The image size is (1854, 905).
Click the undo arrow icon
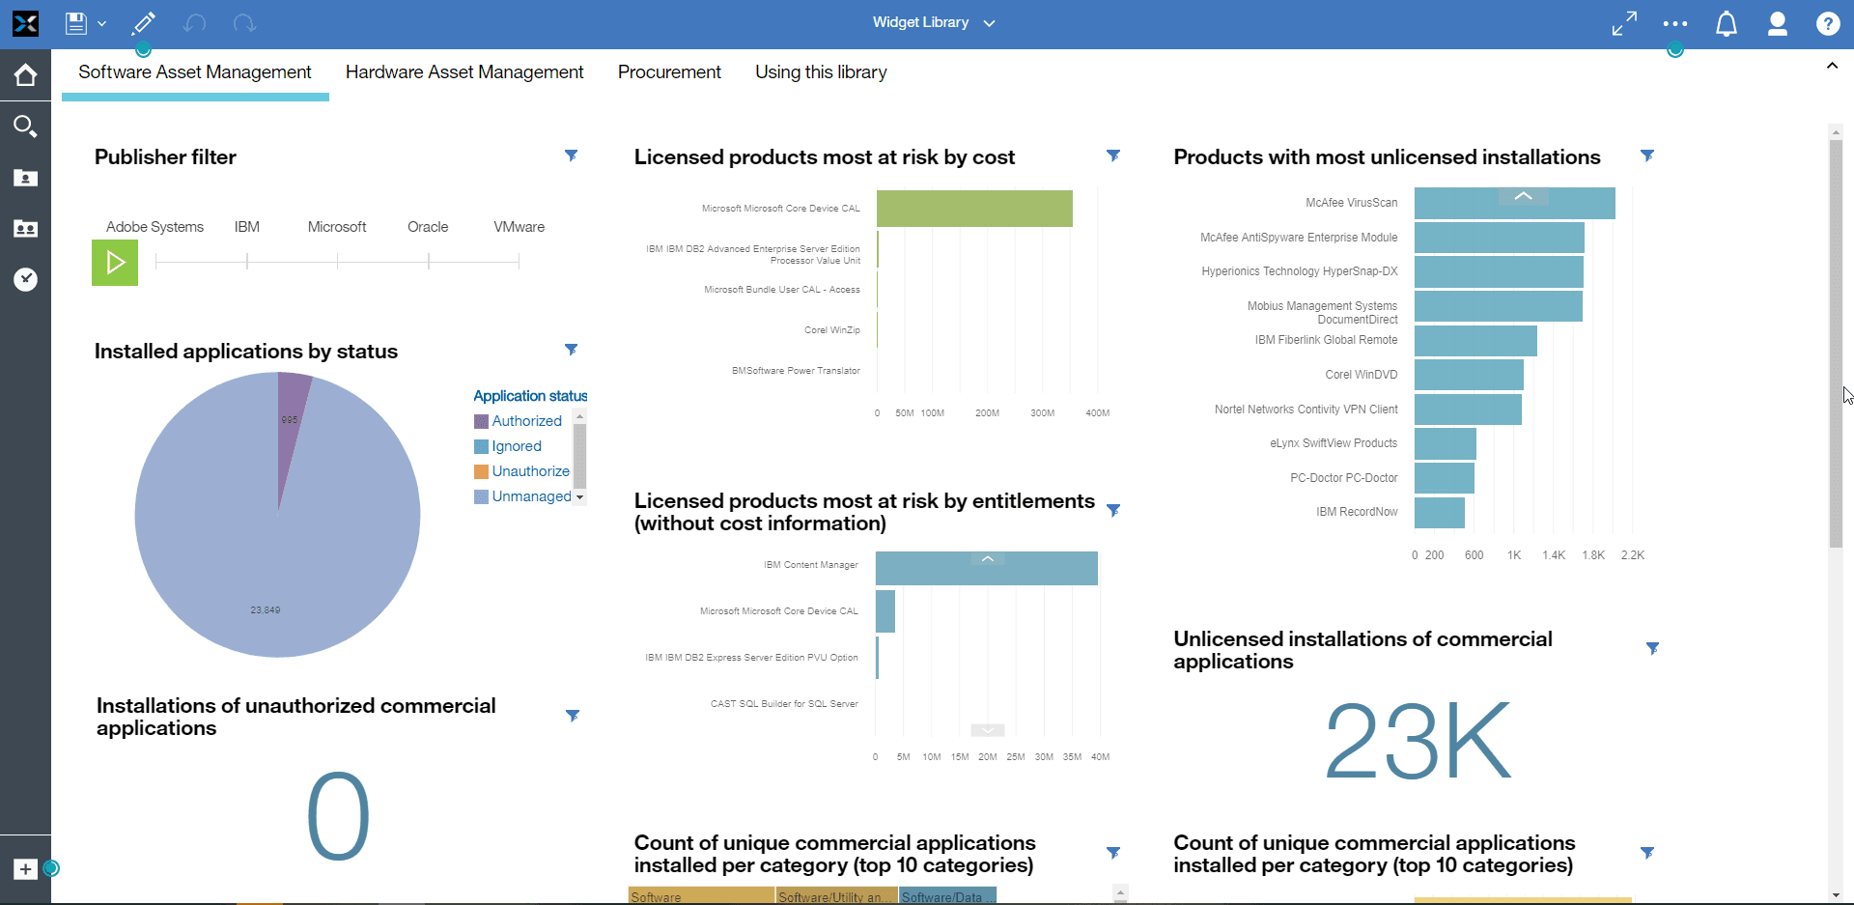194,23
